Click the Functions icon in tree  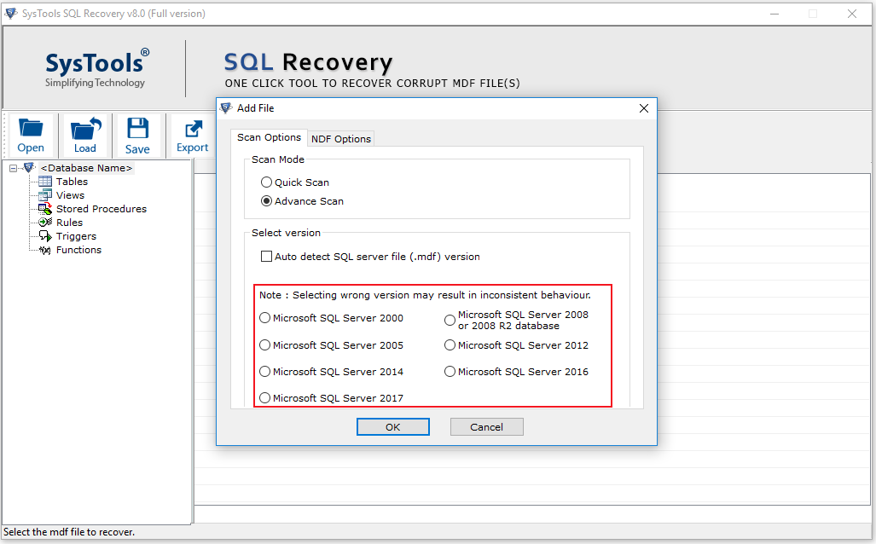[x=44, y=250]
